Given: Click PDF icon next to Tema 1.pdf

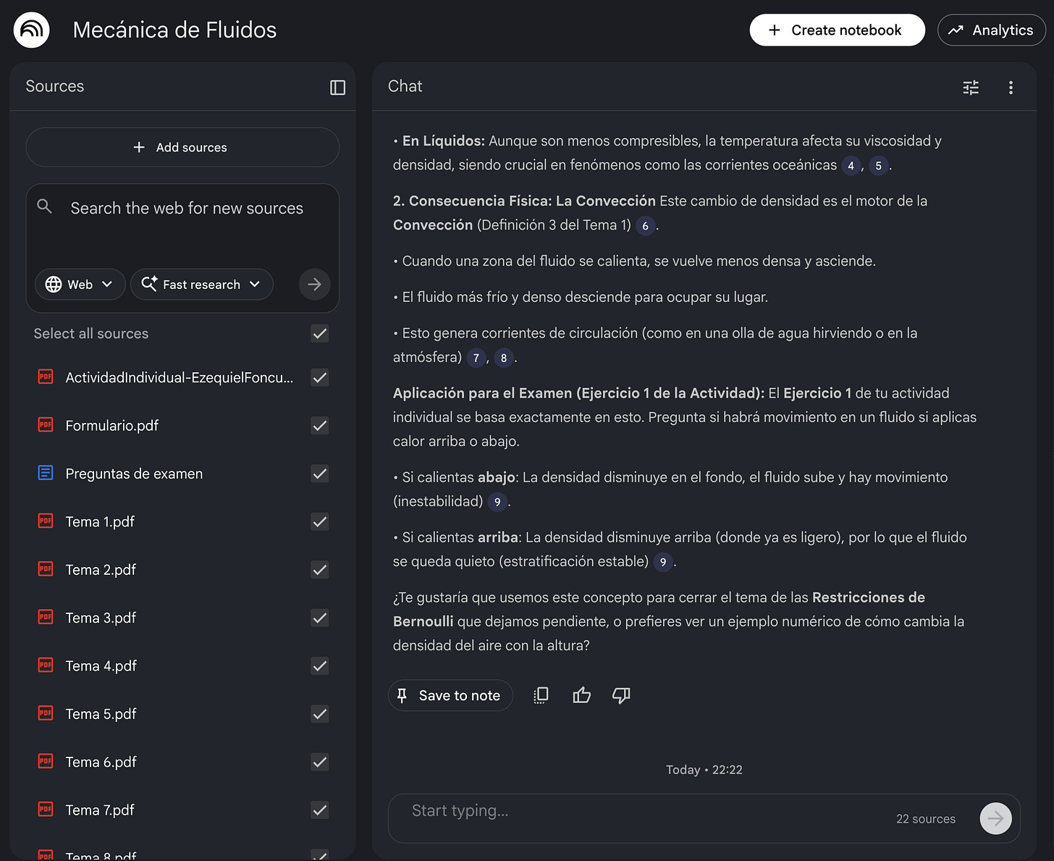Looking at the screenshot, I should (x=46, y=521).
